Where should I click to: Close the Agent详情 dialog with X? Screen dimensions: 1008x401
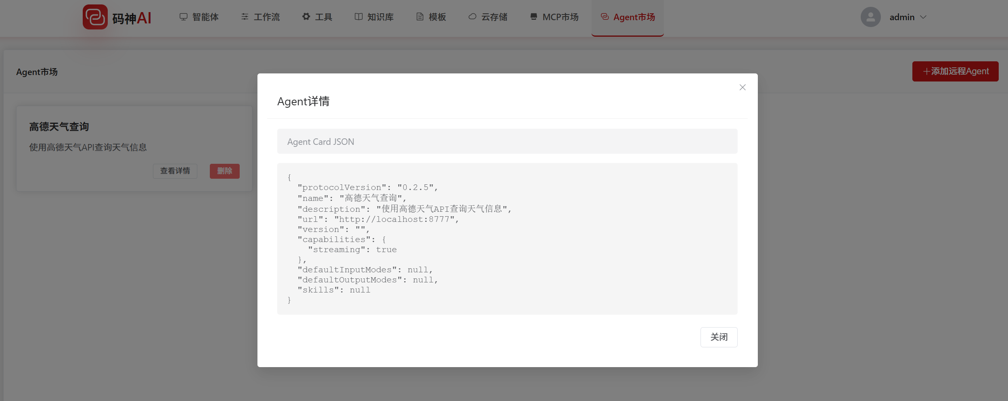click(742, 88)
